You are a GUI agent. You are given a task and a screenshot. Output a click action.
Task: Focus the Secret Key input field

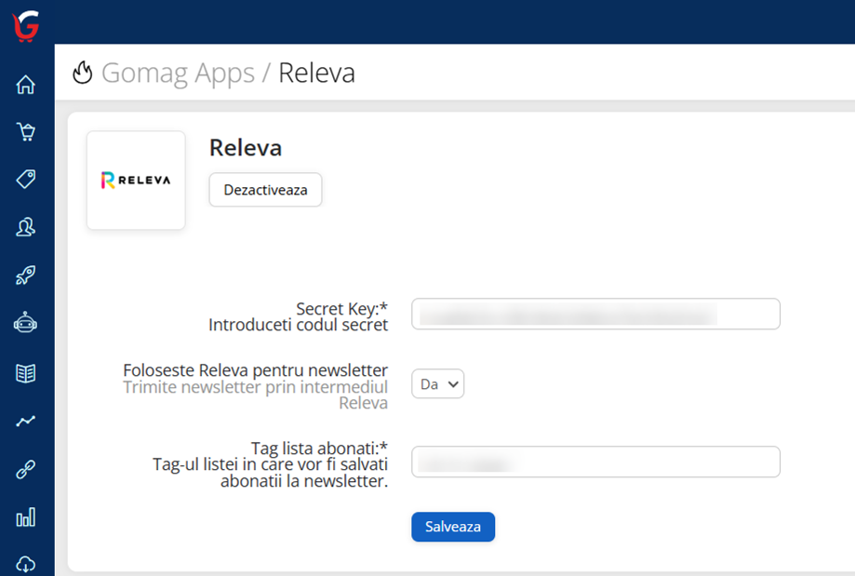click(x=595, y=314)
